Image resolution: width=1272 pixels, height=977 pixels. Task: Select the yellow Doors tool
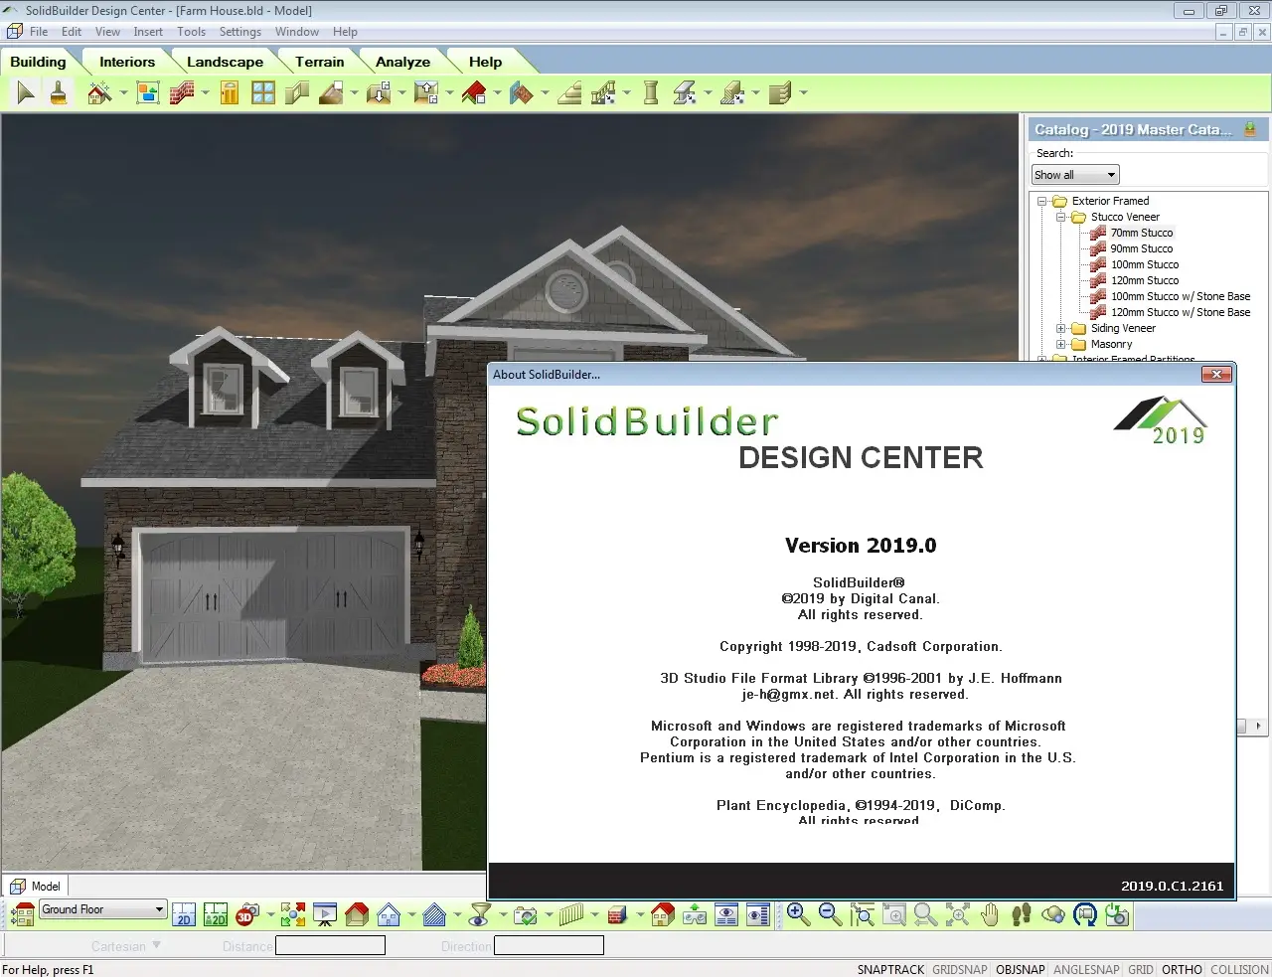pos(230,93)
